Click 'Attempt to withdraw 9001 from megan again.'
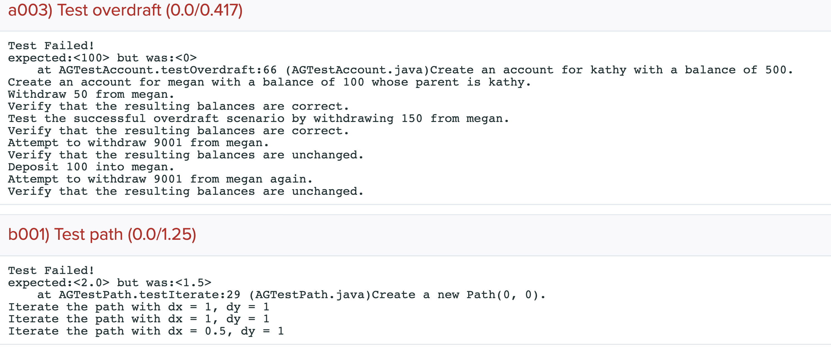The height and width of the screenshot is (354, 831). click(x=160, y=179)
